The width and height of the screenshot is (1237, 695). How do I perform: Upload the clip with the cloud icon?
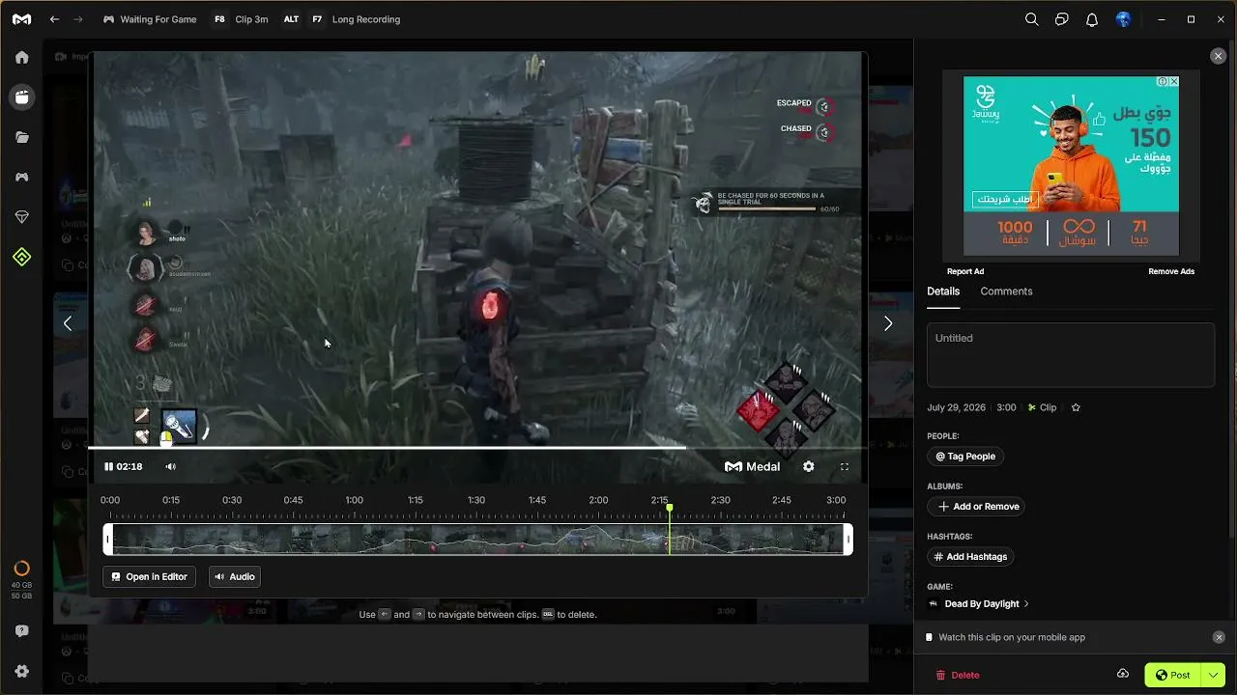[x=1123, y=674]
